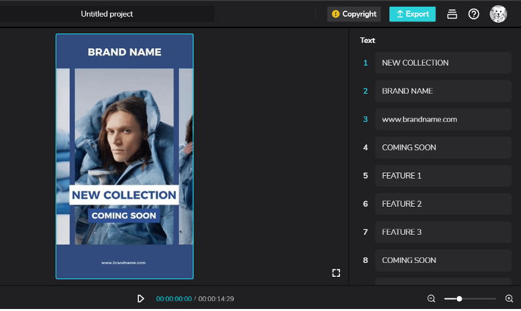Edit text field 1 NEW COLLECTION
The image size is (521, 311).
[444, 63]
